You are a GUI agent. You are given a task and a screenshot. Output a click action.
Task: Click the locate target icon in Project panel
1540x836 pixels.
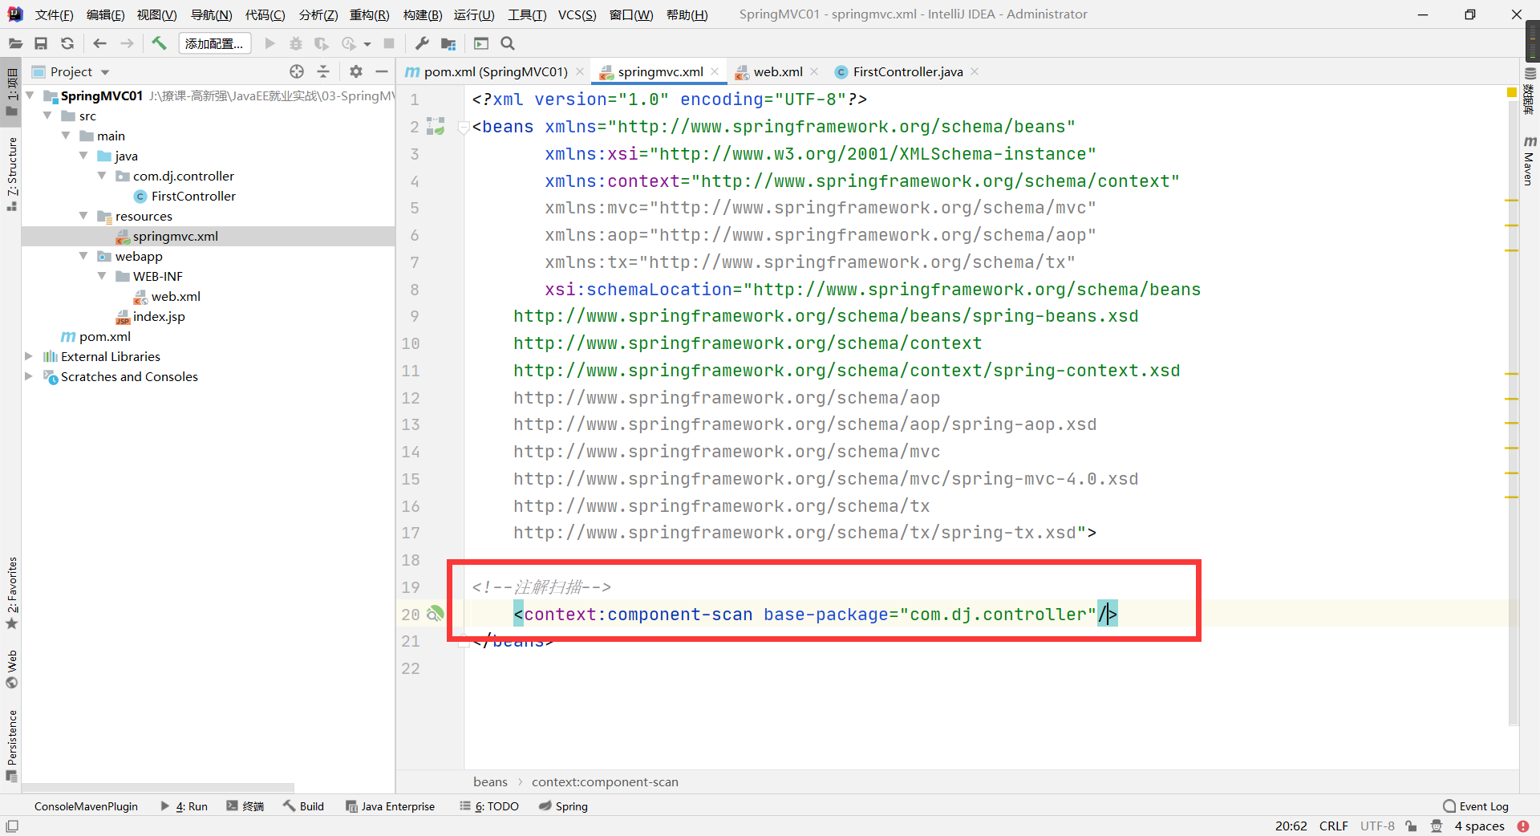(x=297, y=71)
